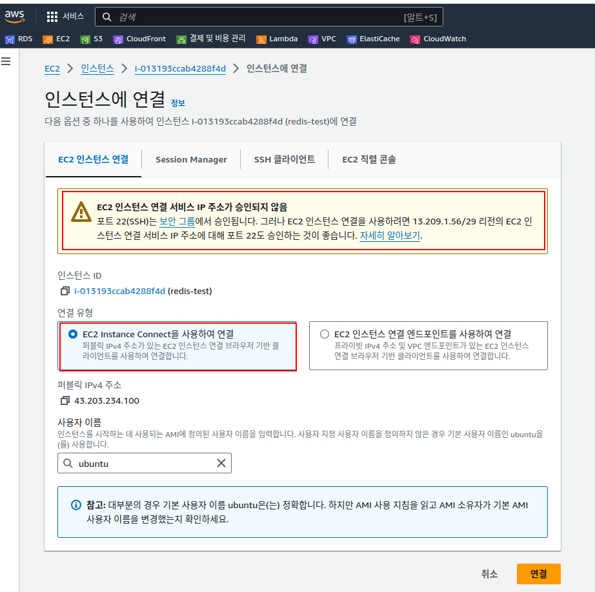
Task: Click the magnifier icon in username field
Action: coord(68,463)
